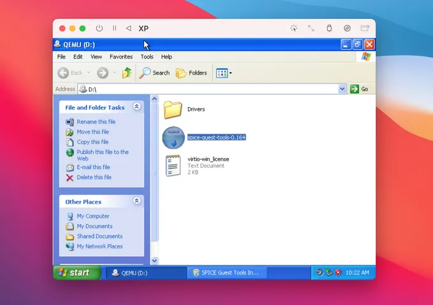Click the red X Delete icon

[69, 178]
